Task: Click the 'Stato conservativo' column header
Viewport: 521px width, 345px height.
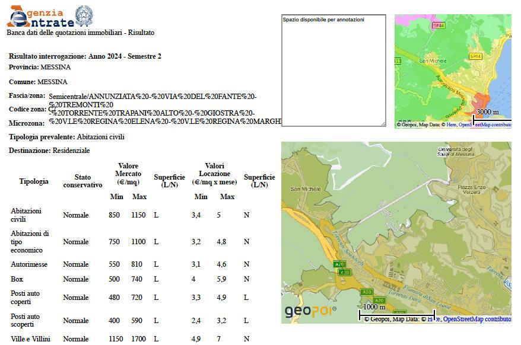Action: pos(82,181)
